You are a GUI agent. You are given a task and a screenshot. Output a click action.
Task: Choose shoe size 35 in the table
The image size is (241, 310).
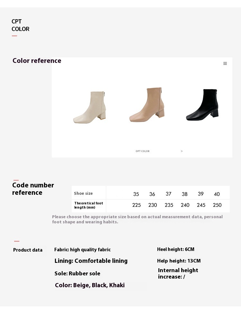136,194
